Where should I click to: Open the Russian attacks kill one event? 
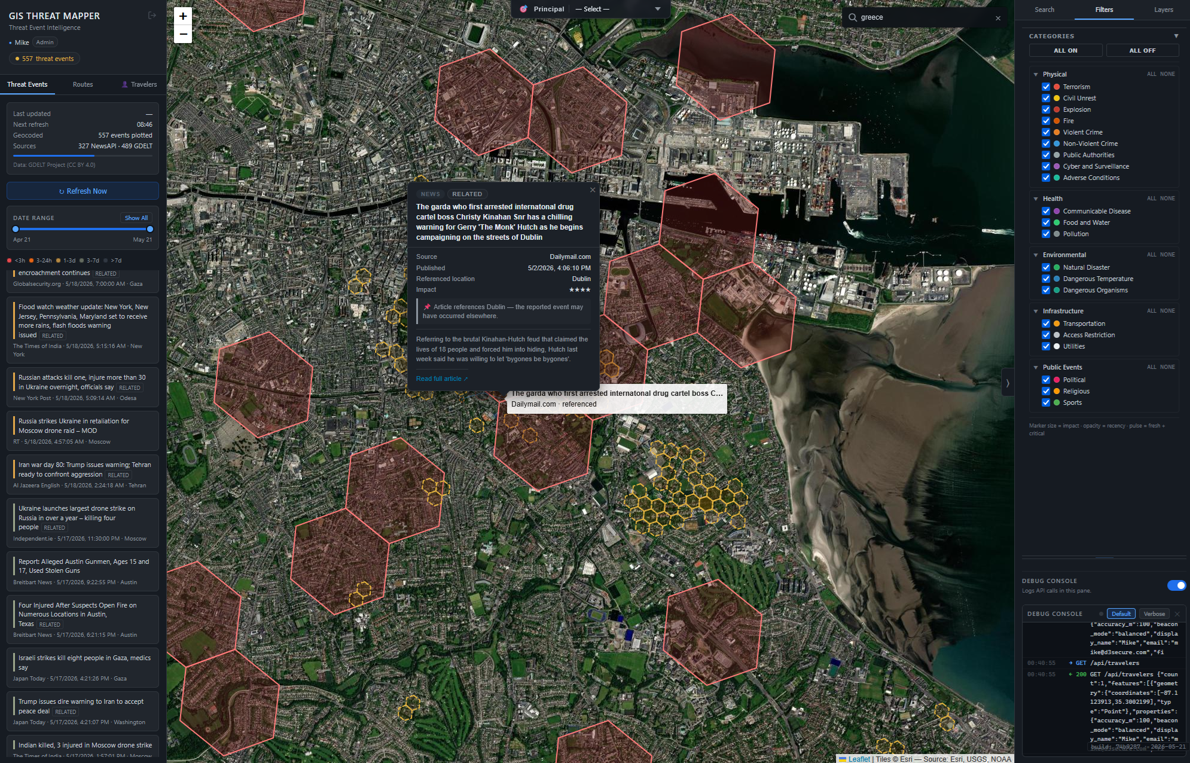pos(83,387)
